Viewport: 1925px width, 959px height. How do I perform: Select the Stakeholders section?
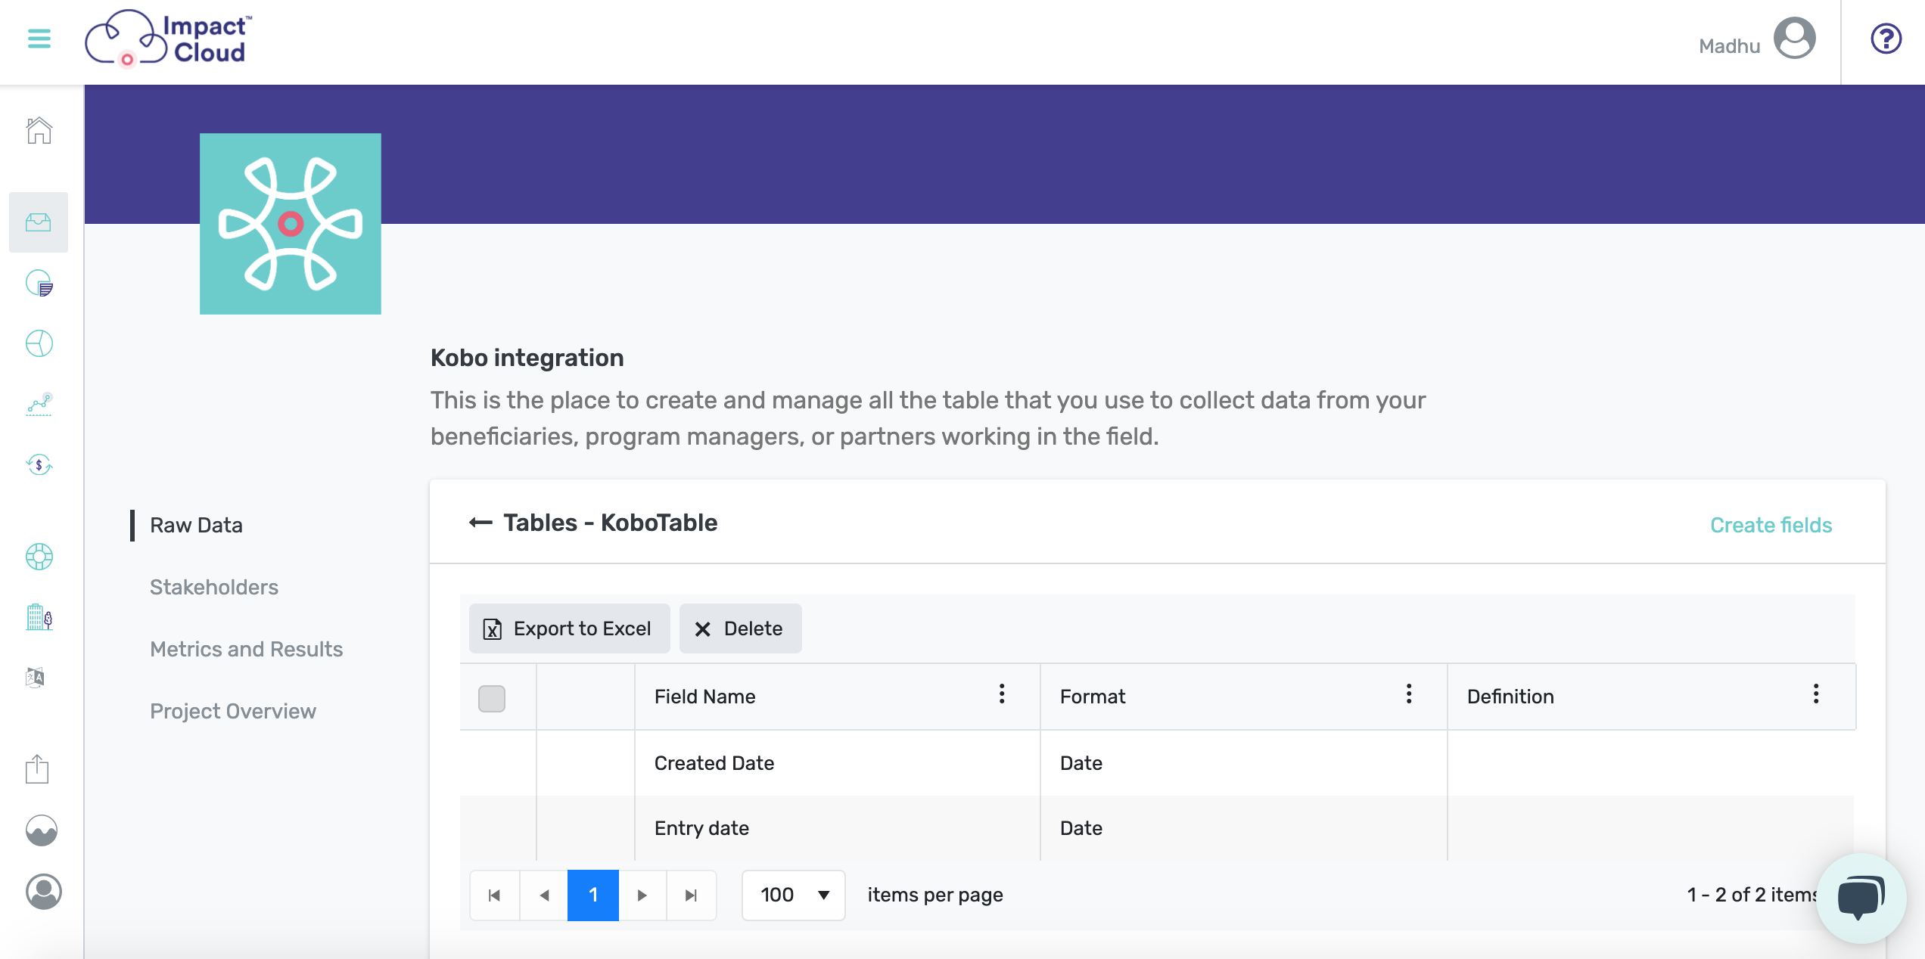click(214, 588)
